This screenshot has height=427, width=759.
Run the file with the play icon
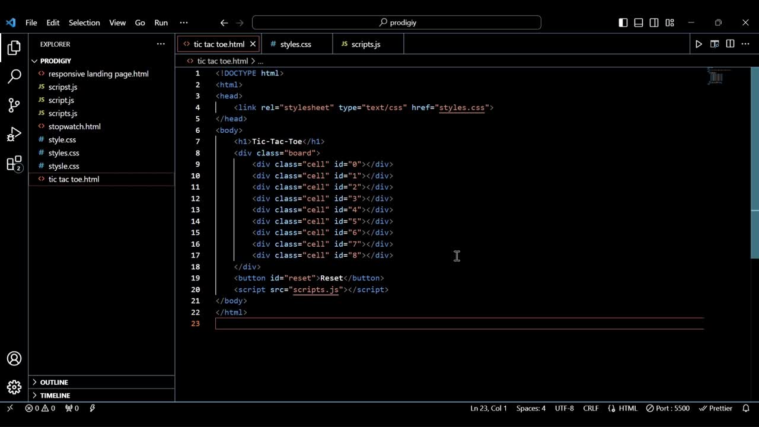tap(699, 44)
